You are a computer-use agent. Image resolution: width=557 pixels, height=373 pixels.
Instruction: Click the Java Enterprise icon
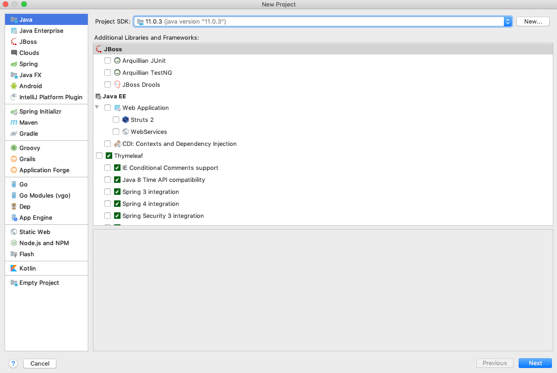pos(14,30)
